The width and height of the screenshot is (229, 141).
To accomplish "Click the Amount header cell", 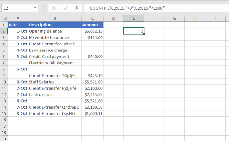I will [92, 25].
